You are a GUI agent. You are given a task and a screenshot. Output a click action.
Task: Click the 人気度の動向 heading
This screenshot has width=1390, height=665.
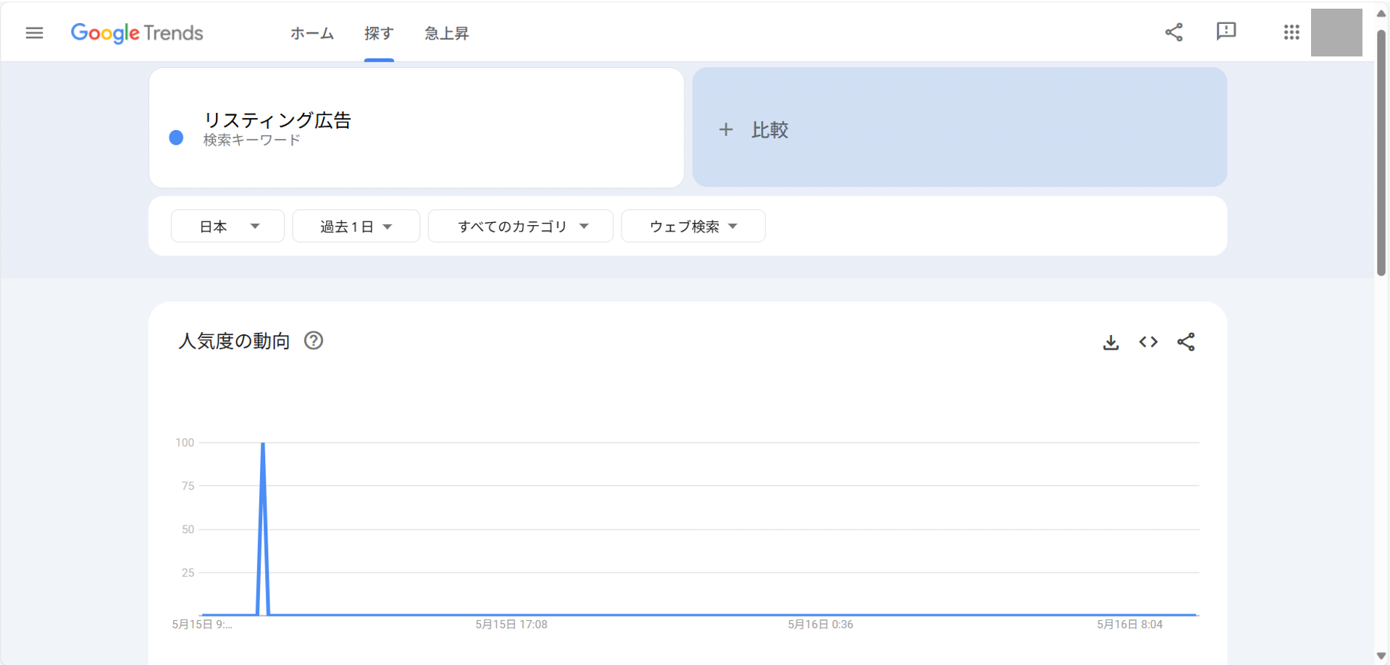tap(234, 341)
